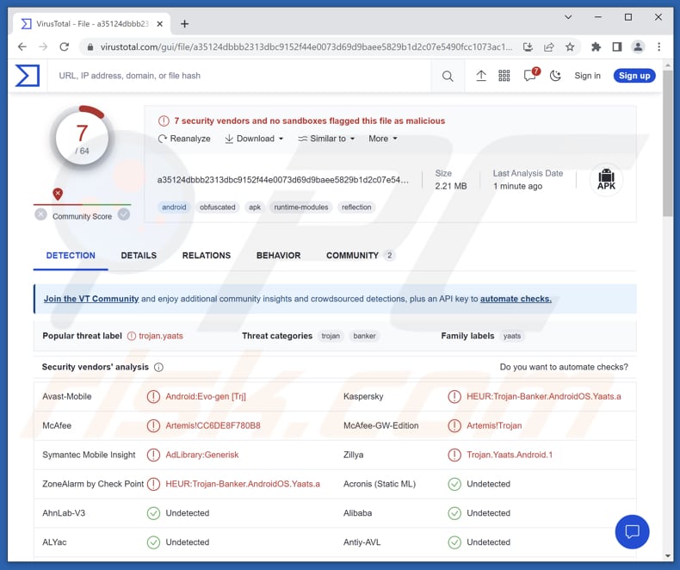The image size is (680, 570).
Task: Click the search magnifier icon
Action: 448,77
